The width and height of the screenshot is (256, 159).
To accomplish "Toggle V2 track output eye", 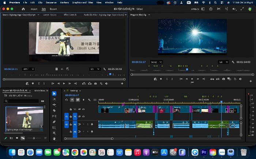I will [x=83, y=109].
